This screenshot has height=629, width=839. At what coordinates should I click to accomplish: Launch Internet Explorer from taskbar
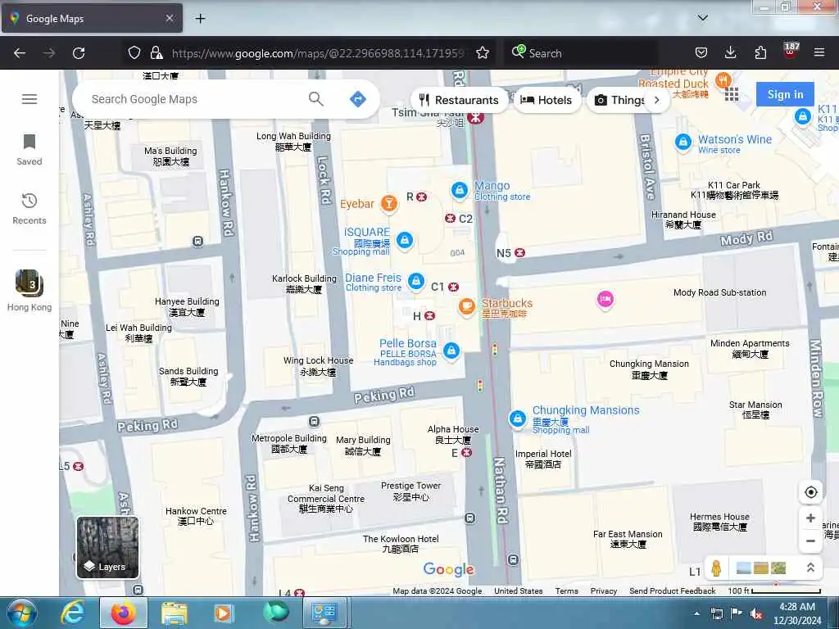(73, 613)
